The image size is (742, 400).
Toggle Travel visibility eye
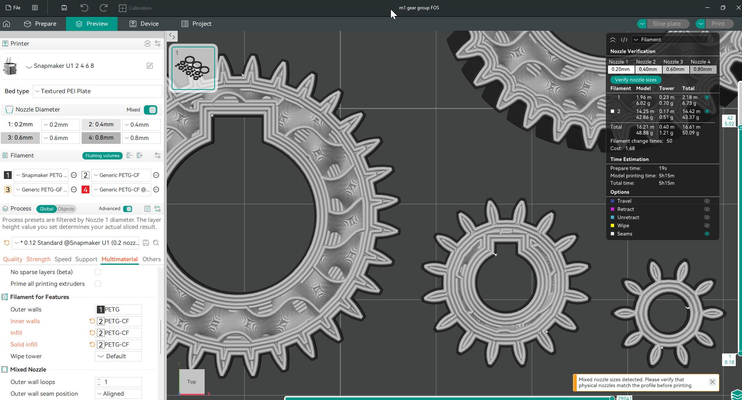click(x=707, y=201)
